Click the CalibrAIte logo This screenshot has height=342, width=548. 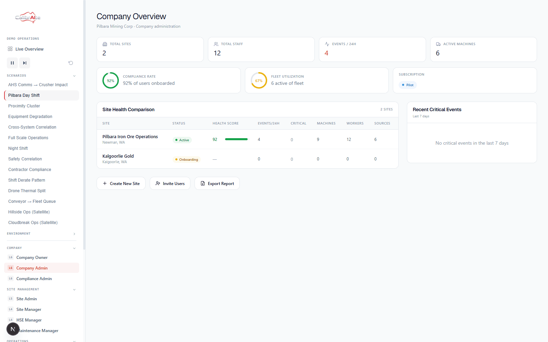click(x=28, y=17)
